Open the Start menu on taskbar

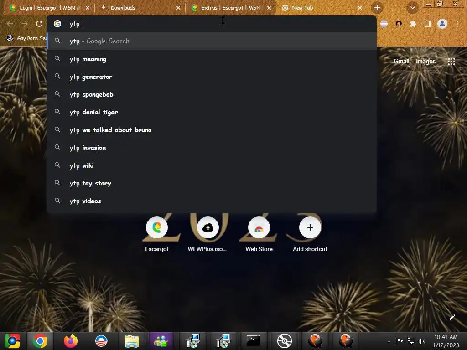[x=12, y=341]
